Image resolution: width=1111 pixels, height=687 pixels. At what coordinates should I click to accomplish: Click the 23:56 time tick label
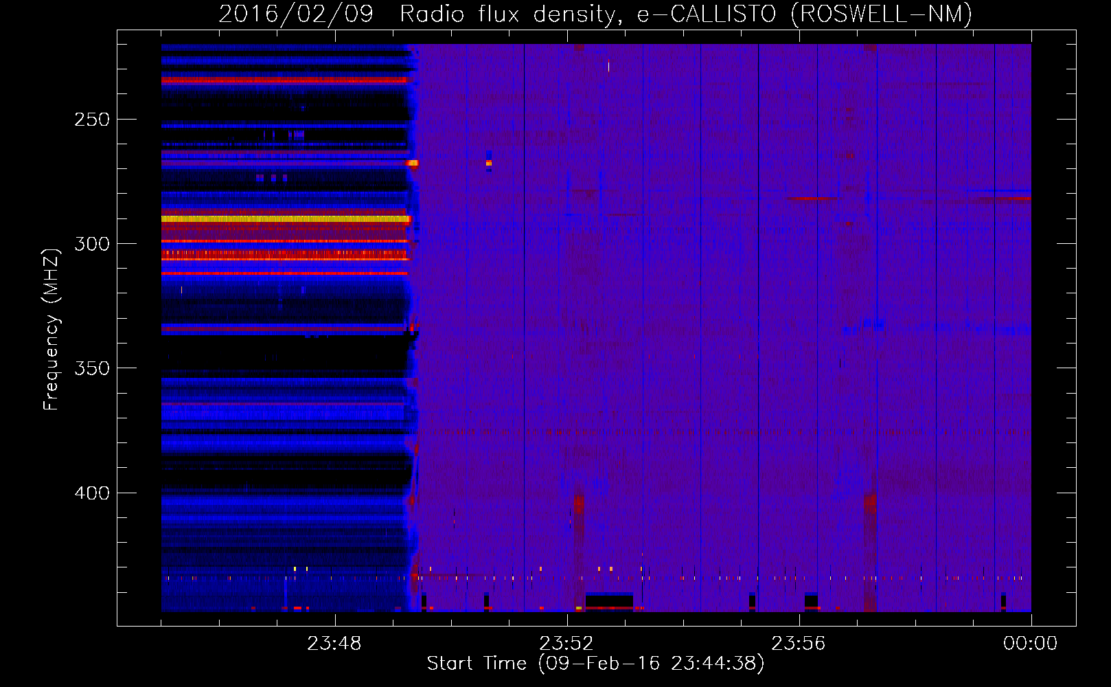click(x=799, y=644)
